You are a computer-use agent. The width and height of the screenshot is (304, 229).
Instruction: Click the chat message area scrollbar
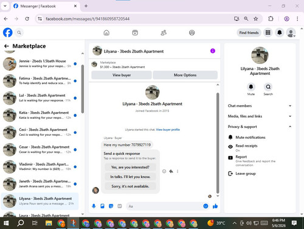tap(218, 143)
